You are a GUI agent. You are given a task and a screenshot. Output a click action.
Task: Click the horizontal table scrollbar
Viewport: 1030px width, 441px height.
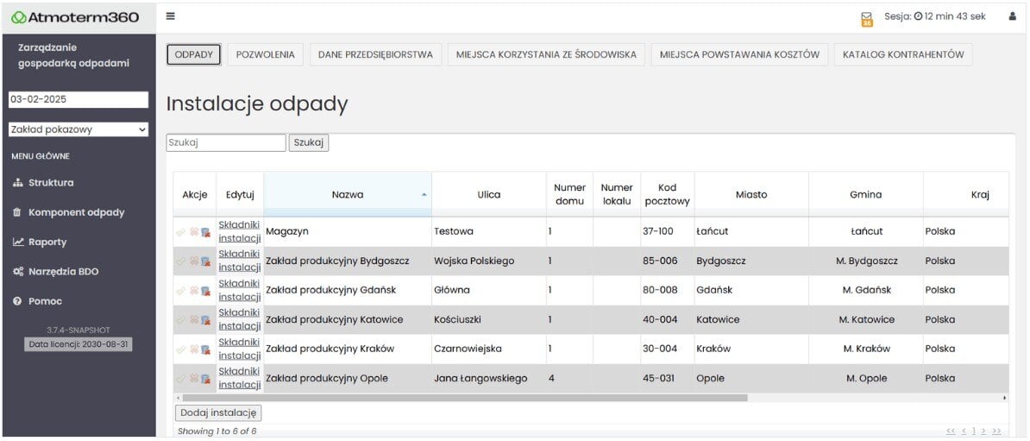(x=464, y=398)
